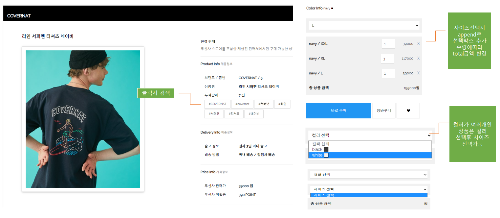500x218 pixels.
Task: Click the quantity input for navy / XL
Action: pyautogui.click(x=388, y=58)
